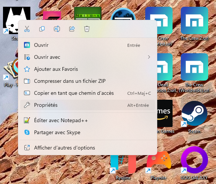Expand the Ouvrir avec submenu
Screen dimensions: 216x184
(88, 57)
